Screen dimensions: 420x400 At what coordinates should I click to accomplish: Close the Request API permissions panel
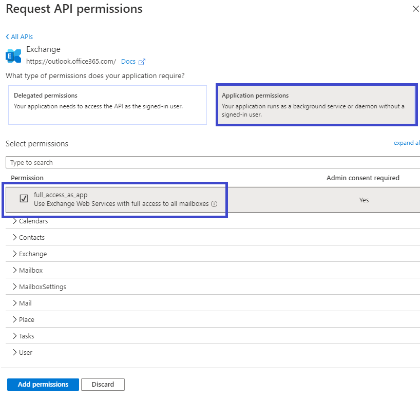pyautogui.click(x=415, y=9)
